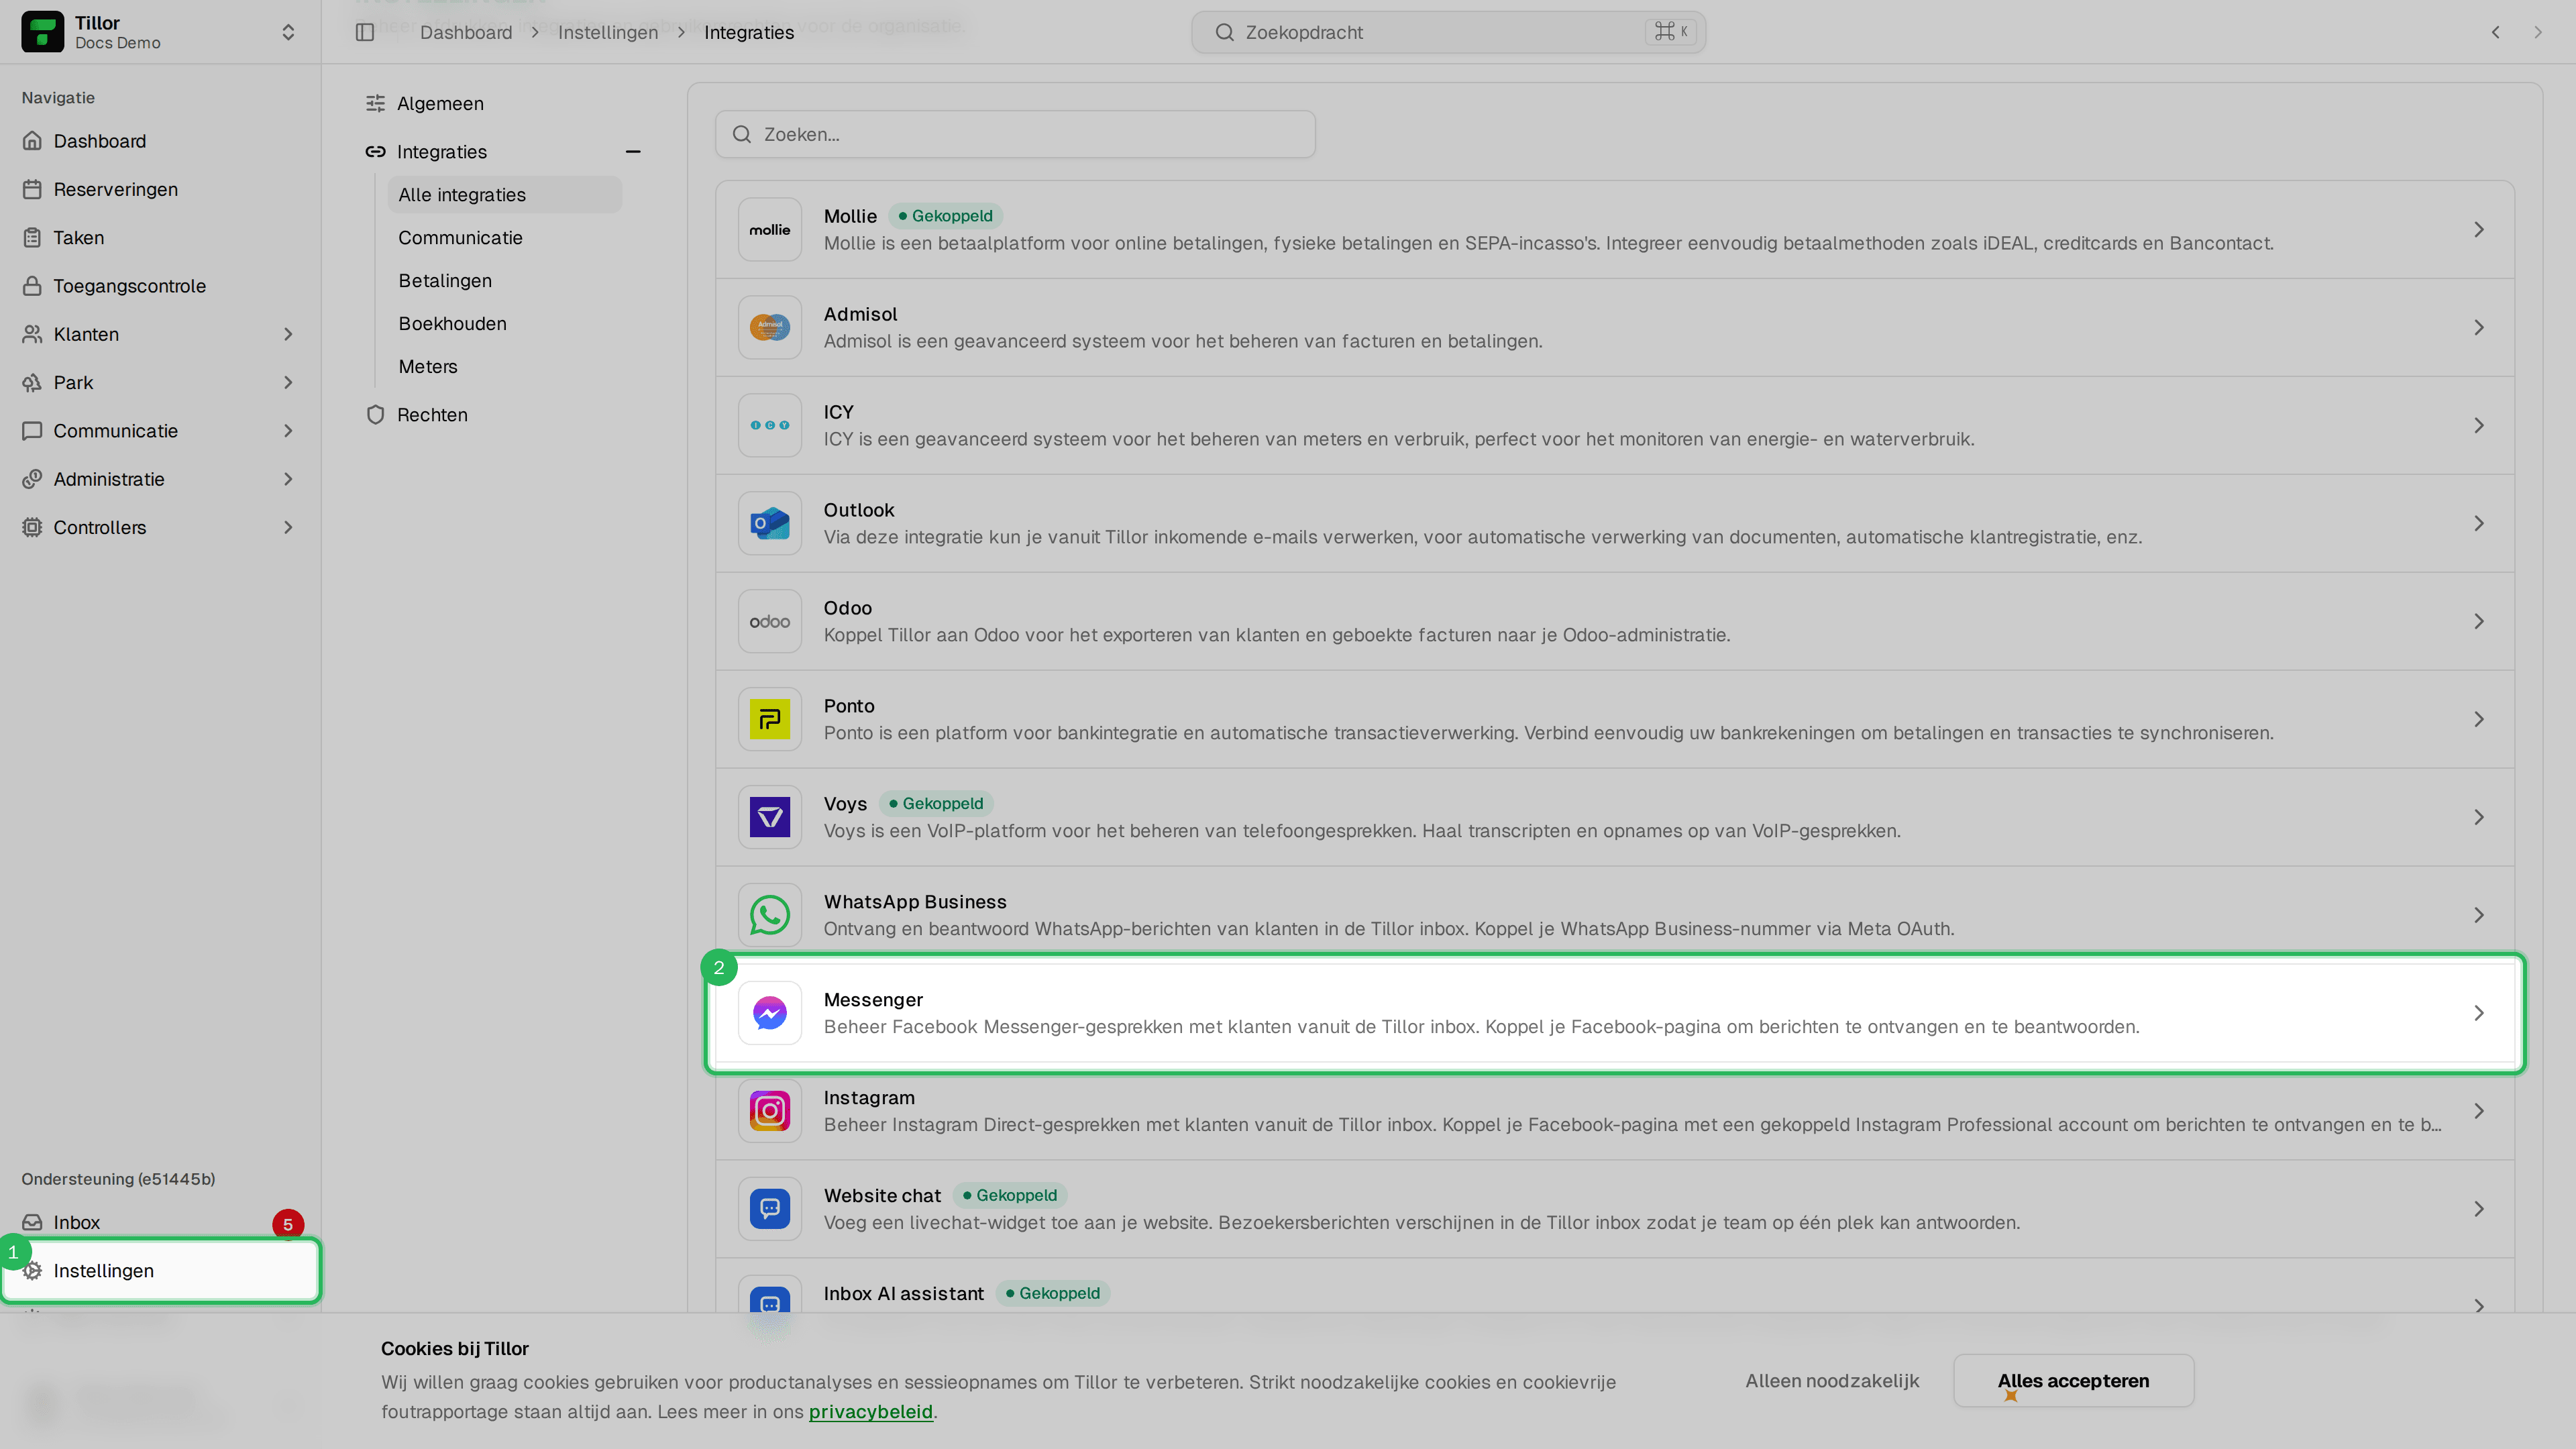
Task: Click the Ponto integration title
Action: pyautogui.click(x=848, y=705)
